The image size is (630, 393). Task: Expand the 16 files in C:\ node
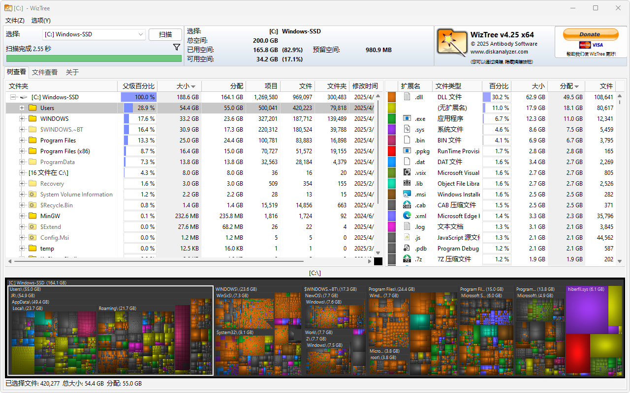[x=22, y=173]
